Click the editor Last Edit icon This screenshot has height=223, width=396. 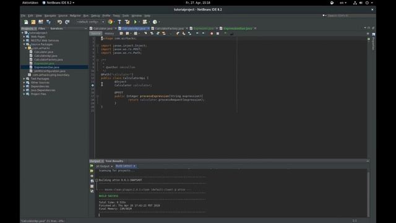[121, 33]
